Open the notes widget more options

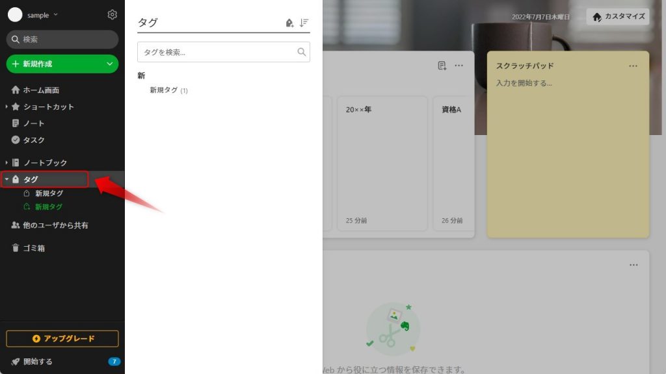(459, 66)
